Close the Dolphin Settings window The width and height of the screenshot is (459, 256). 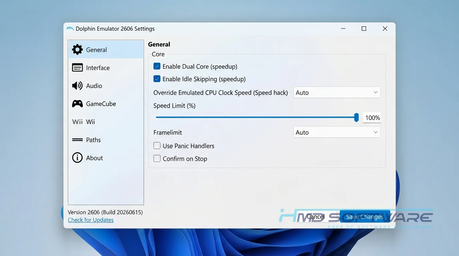pyautogui.click(x=385, y=29)
